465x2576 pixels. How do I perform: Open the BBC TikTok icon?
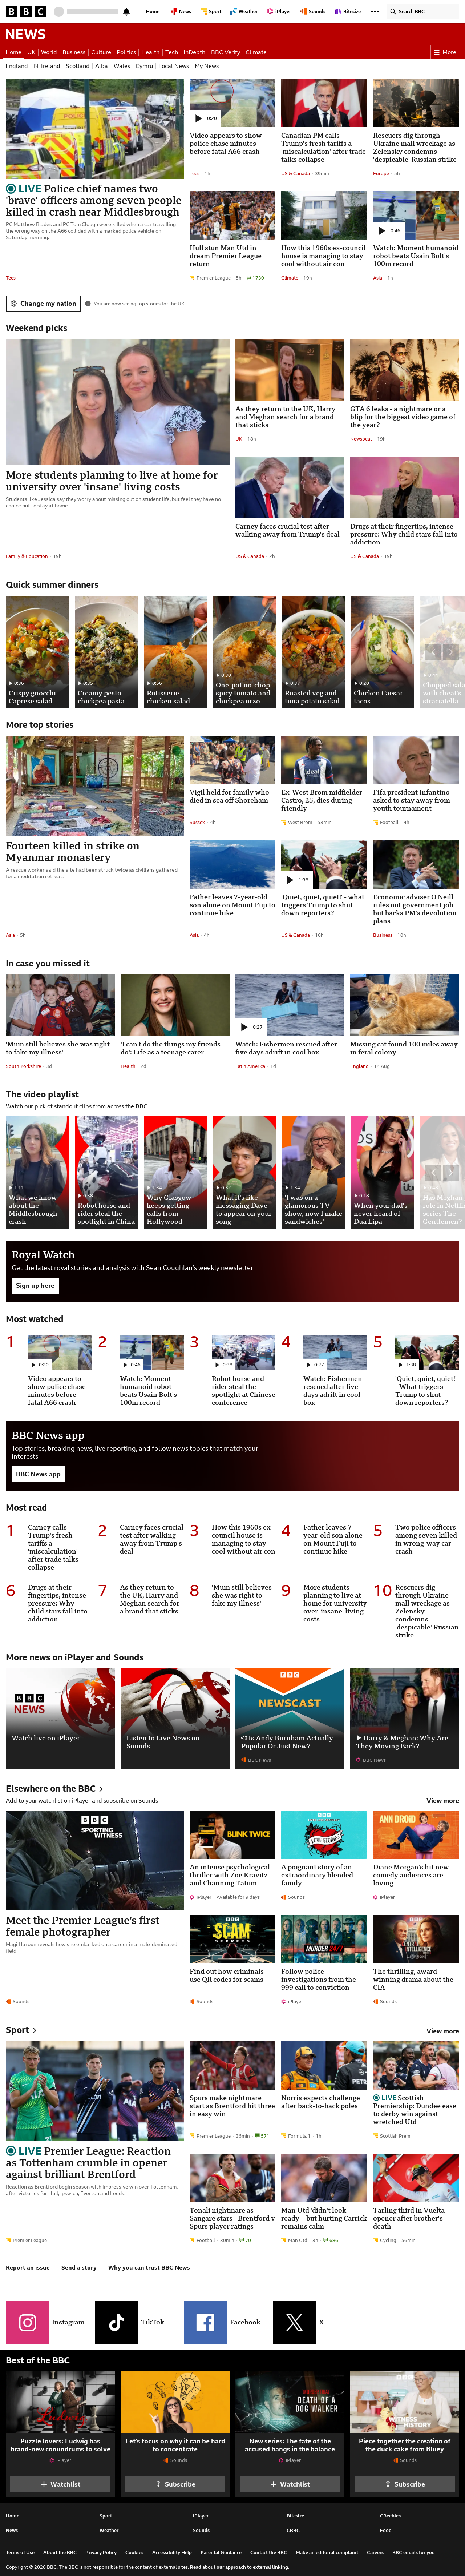[x=116, y=2322]
